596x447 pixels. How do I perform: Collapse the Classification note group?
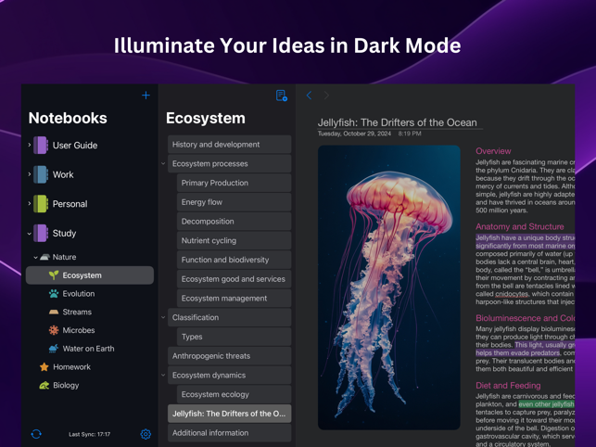163,317
